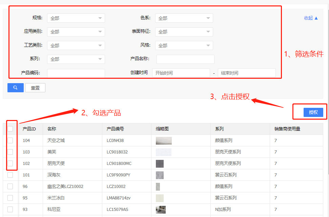Check the box for product 96
Screen dimensions: 329x217
point(10,186)
